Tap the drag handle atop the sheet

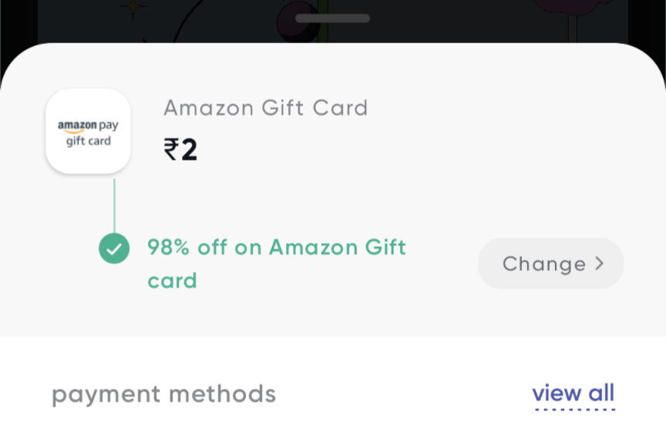tap(332, 18)
